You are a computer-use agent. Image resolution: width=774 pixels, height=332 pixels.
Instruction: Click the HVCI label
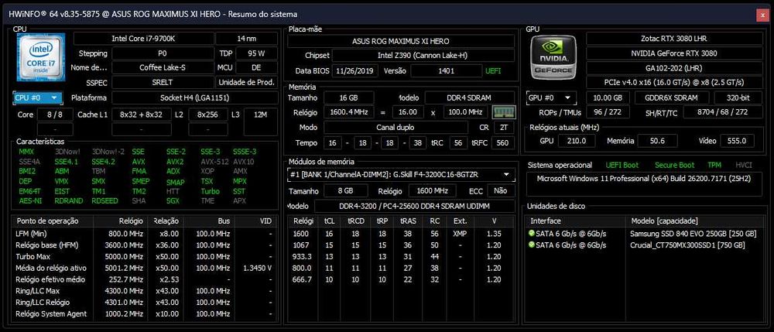coord(744,166)
